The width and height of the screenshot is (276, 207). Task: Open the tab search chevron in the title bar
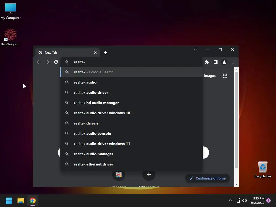195,50
